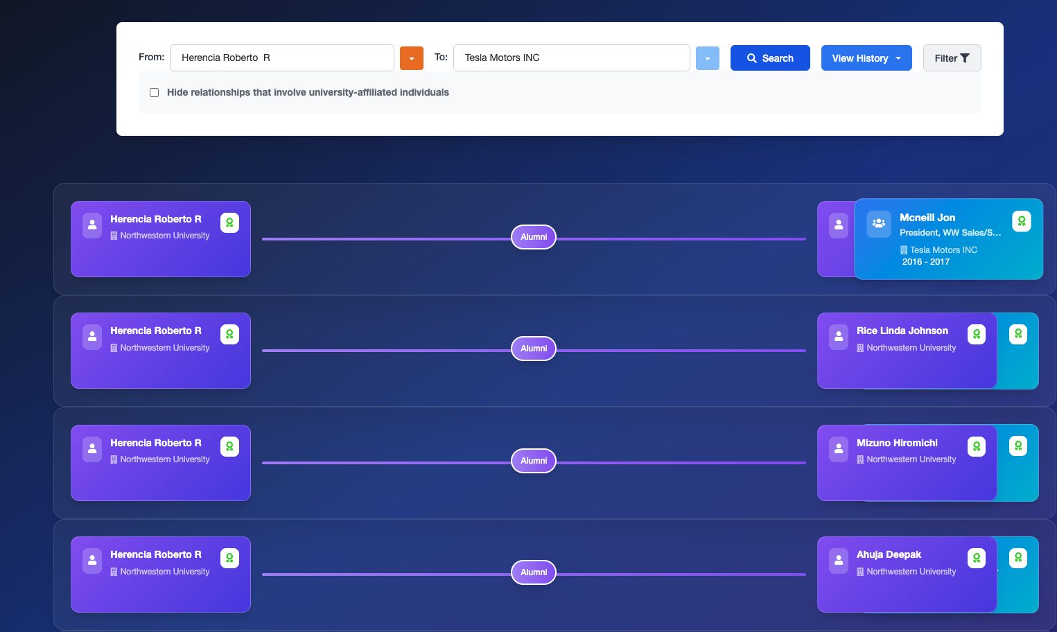Screen dimensions: 1057x632
Task: Click award badge on Herencia card in Ahuja row
Action: 229,558
